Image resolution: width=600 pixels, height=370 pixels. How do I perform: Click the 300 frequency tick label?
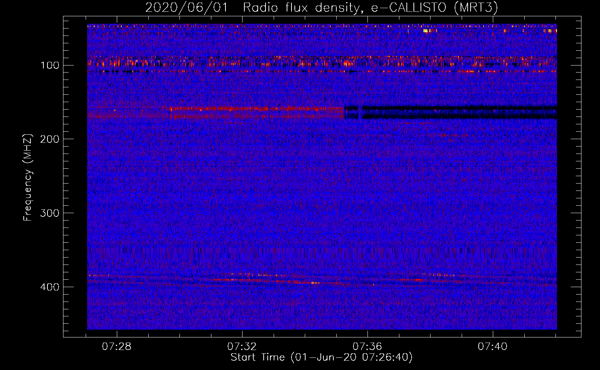tap(50, 213)
